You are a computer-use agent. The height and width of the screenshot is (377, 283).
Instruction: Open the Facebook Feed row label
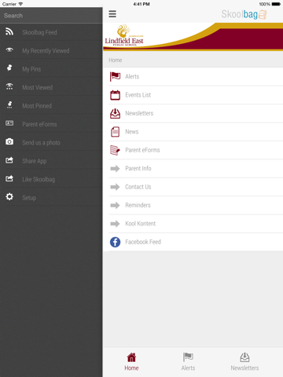[x=143, y=242]
